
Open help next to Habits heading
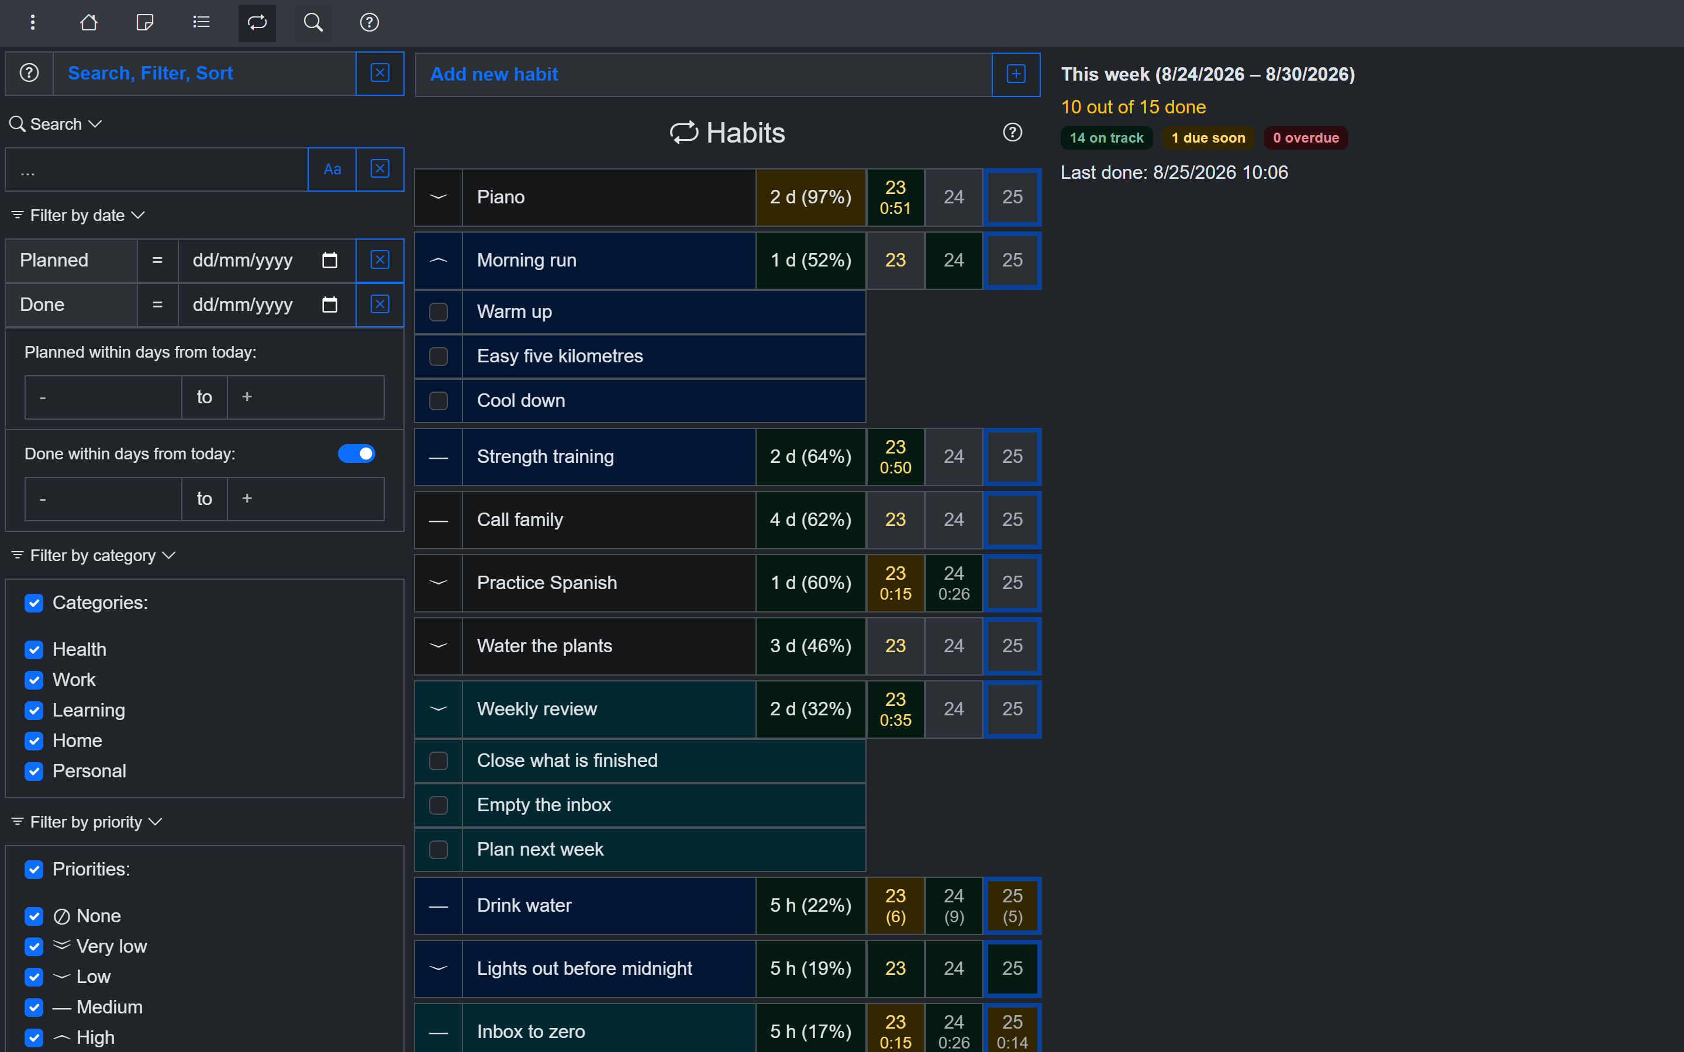(1013, 132)
